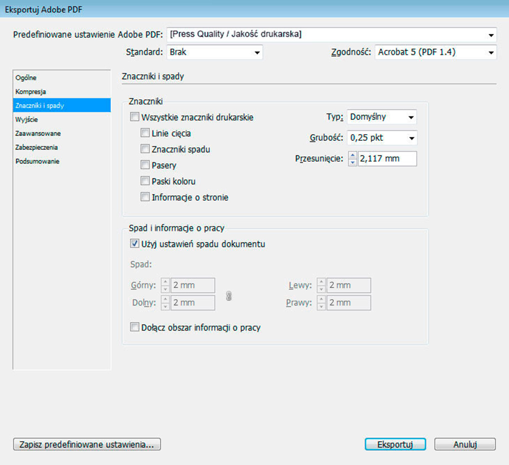The width and height of the screenshot is (509, 465).
Task: Click the Eksportuj Adobe PDF title bar
Action: tap(255, 9)
